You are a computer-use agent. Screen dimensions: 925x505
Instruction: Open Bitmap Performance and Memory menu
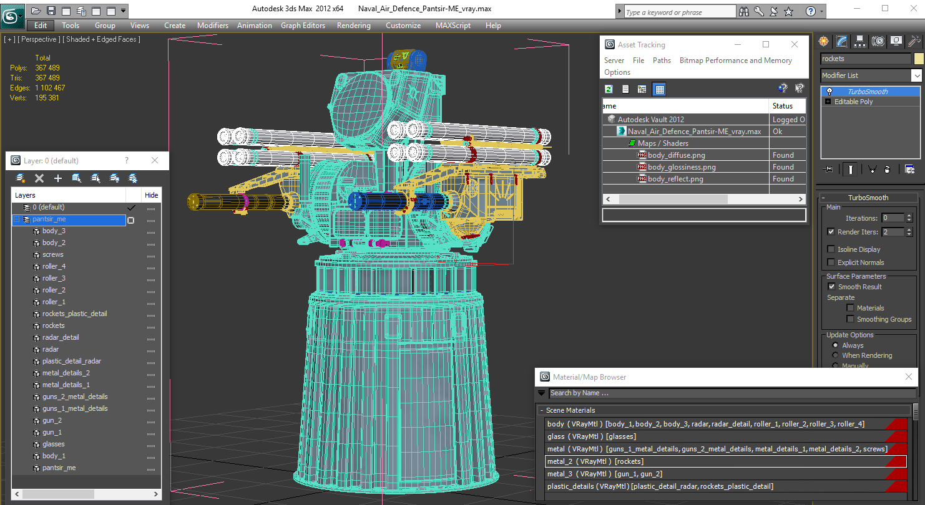(735, 60)
